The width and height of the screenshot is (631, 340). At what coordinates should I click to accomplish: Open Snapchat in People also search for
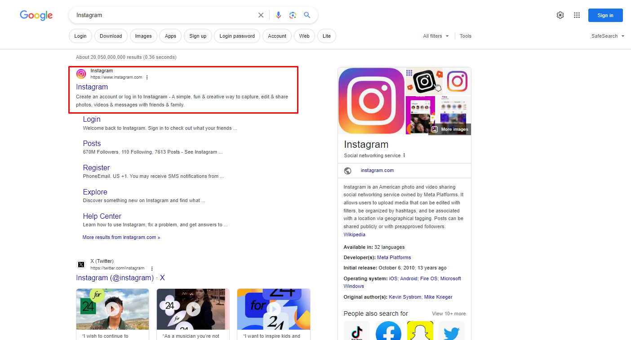(420, 331)
